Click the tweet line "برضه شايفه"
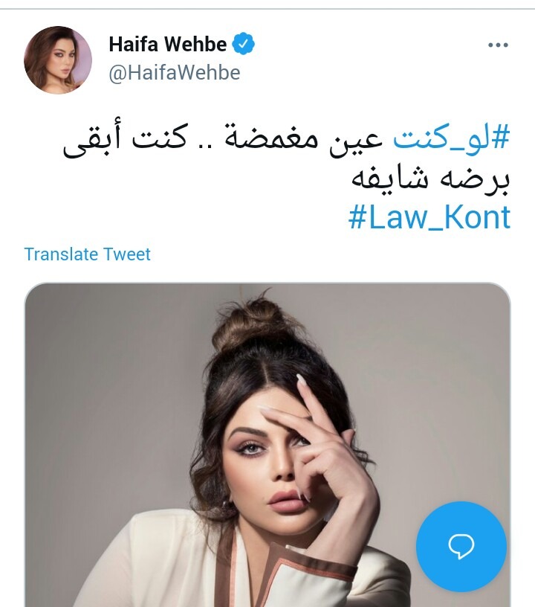This screenshot has height=607, width=535. tap(431, 180)
